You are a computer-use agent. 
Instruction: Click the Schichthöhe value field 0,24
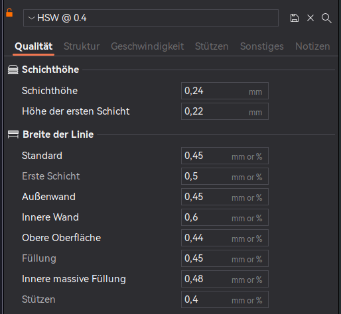tap(225, 91)
